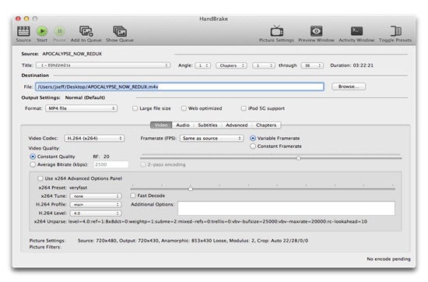Screen dimensions: 428x282
Task: Click the Pause toolbar icon
Action: [59, 31]
